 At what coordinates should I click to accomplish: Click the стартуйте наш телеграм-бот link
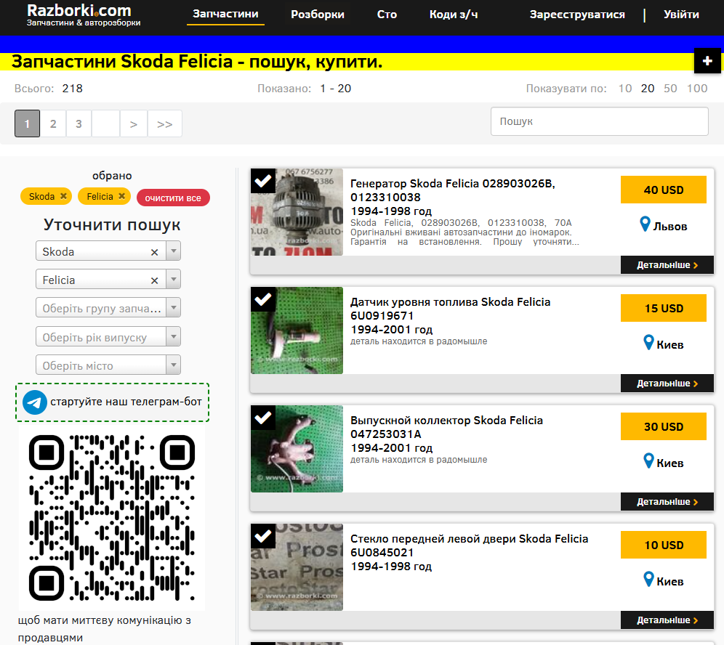(x=126, y=402)
